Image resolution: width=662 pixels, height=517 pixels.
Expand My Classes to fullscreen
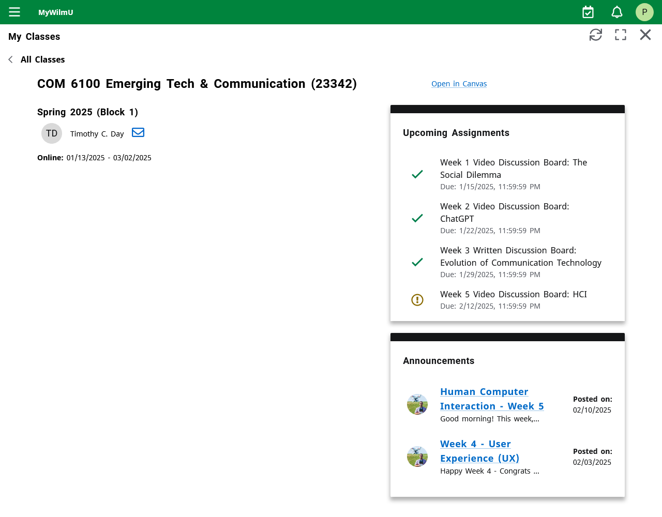pyautogui.click(x=621, y=35)
